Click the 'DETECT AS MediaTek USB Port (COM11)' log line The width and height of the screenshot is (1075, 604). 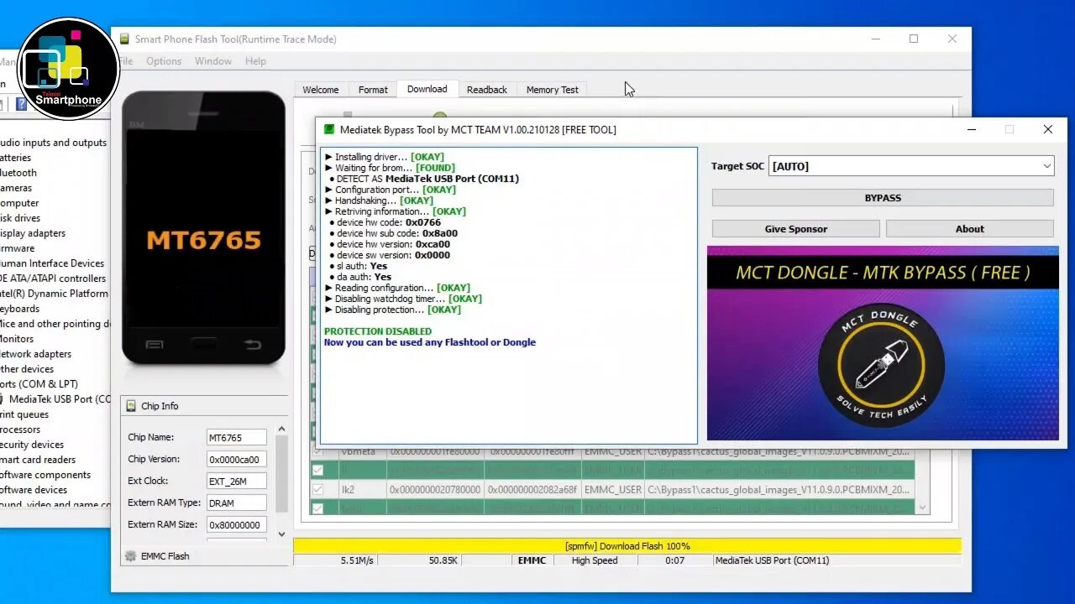pyautogui.click(x=427, y=179)
